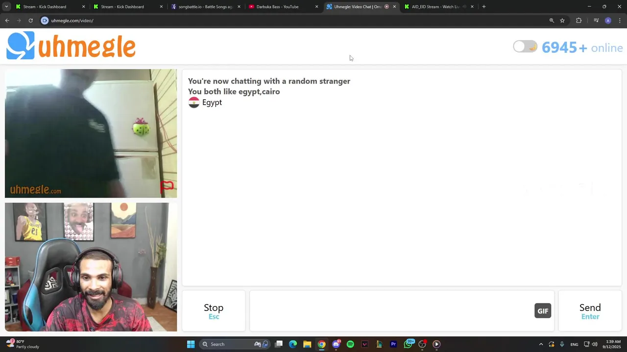The height and width of the screenshot is (352, 627).
Task: Send the chat message
Action: (590, 311)
